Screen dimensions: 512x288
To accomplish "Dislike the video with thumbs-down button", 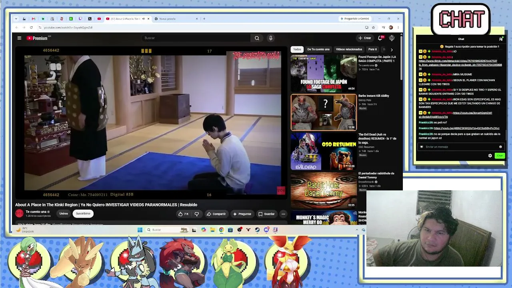I will click(196, 214).
